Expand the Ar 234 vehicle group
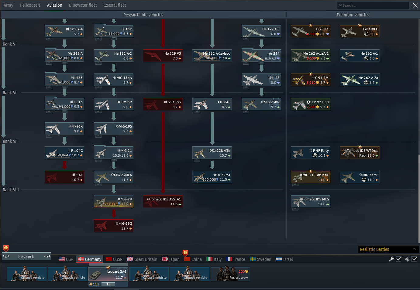 coord(261,63)
